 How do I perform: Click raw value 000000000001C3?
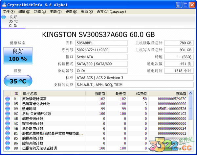172,114
